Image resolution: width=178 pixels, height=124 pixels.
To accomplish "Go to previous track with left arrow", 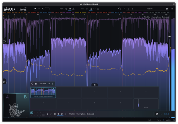I will tap(47, 114).
